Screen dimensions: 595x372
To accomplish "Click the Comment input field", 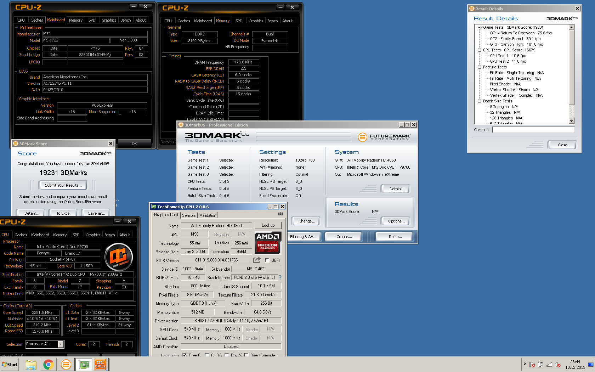I will [533, 130].
